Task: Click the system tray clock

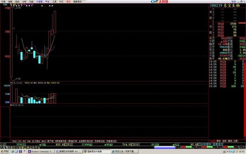Action: (x=242, y=152)
